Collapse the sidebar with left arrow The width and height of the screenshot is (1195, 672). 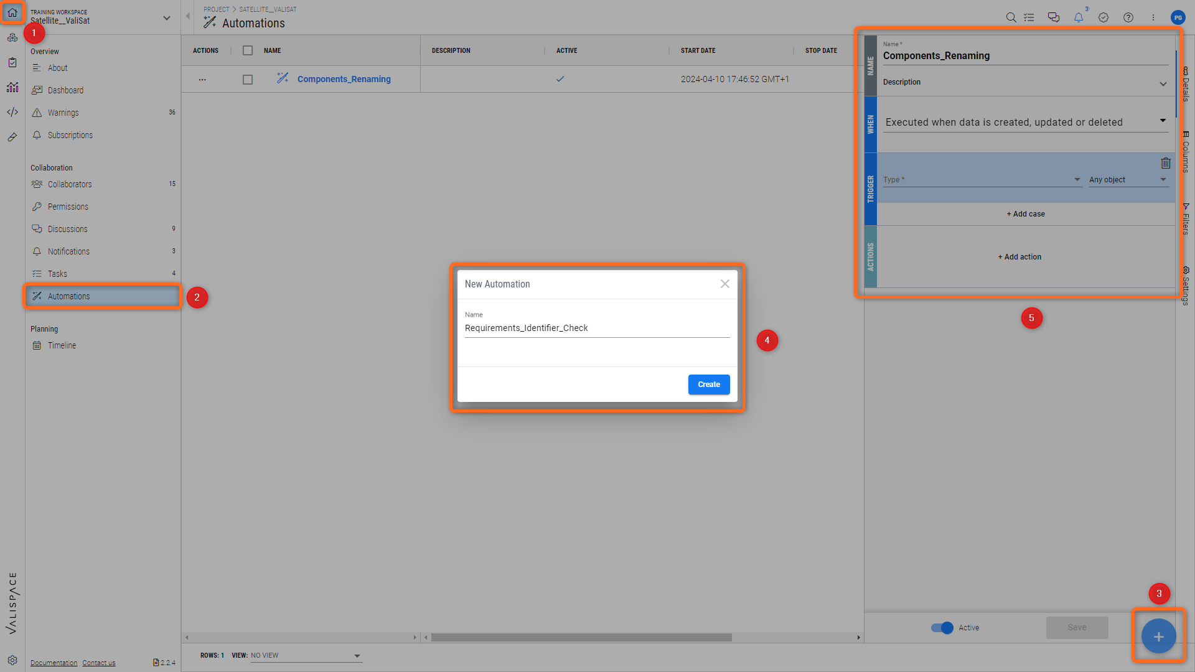(x=187, y=16)
